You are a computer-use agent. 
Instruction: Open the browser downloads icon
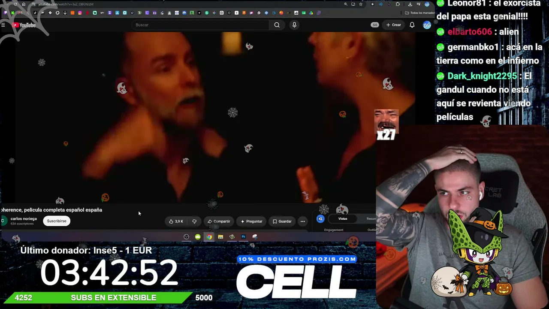point(410,4)
